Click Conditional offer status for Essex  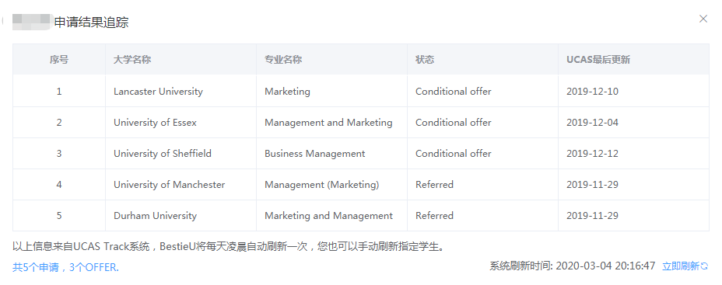[x=482, y=123]
